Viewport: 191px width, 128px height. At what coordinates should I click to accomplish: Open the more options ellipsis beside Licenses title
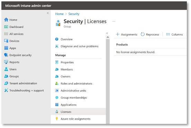point(114,21)
